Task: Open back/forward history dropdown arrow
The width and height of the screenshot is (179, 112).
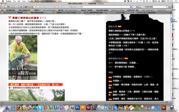Action: (8, 7)
